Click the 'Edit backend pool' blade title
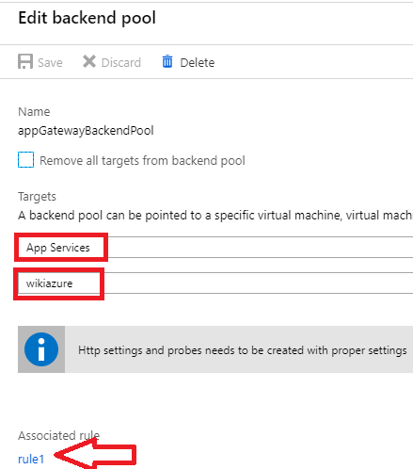 (87, 18)
